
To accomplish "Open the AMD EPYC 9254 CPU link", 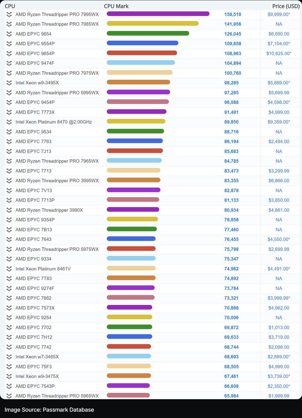I will (33, 318).
